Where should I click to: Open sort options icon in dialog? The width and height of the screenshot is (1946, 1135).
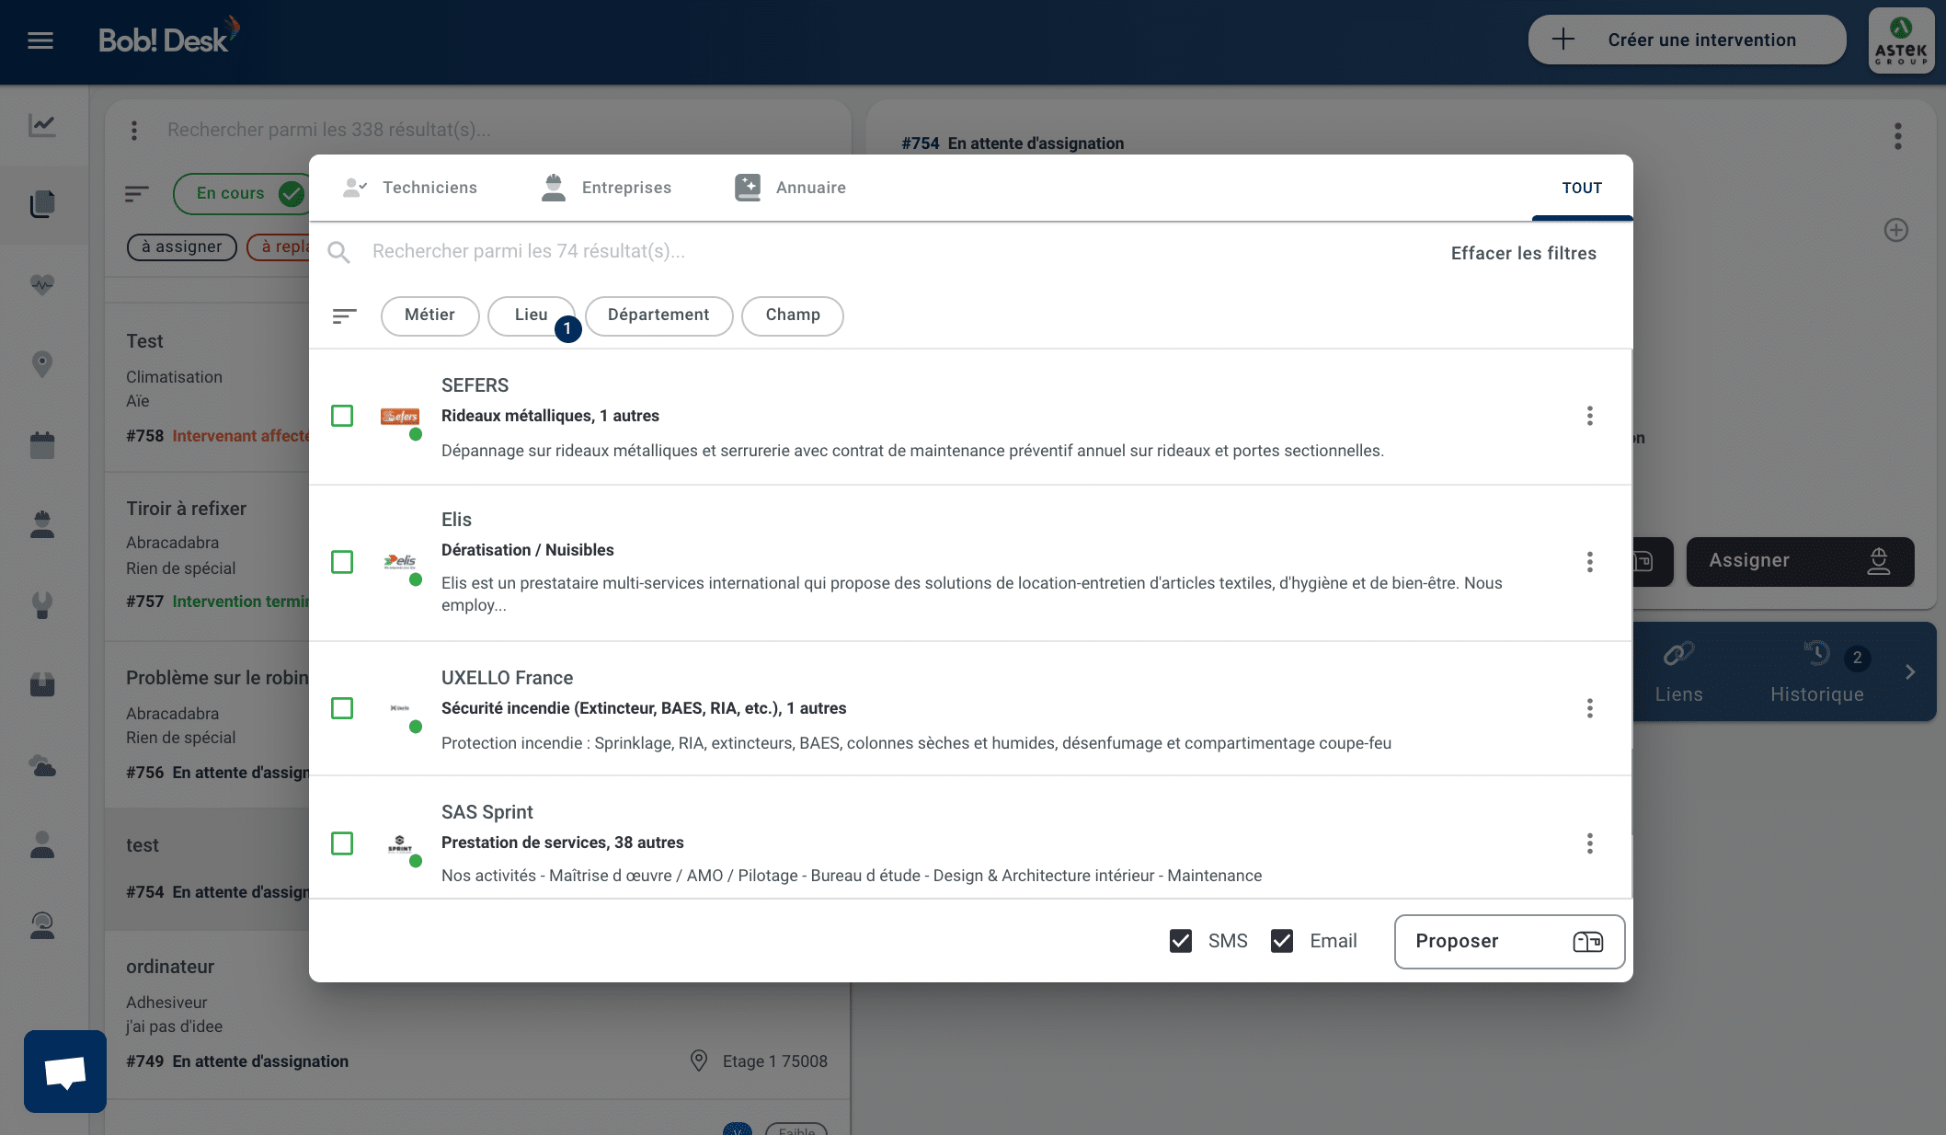click(344, 316)
